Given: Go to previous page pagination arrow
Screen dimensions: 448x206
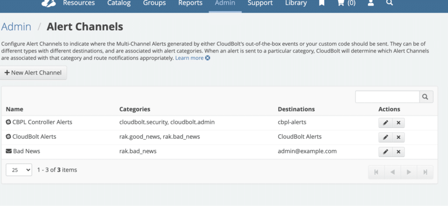Looking at the screenshot, I should (392, 172).
